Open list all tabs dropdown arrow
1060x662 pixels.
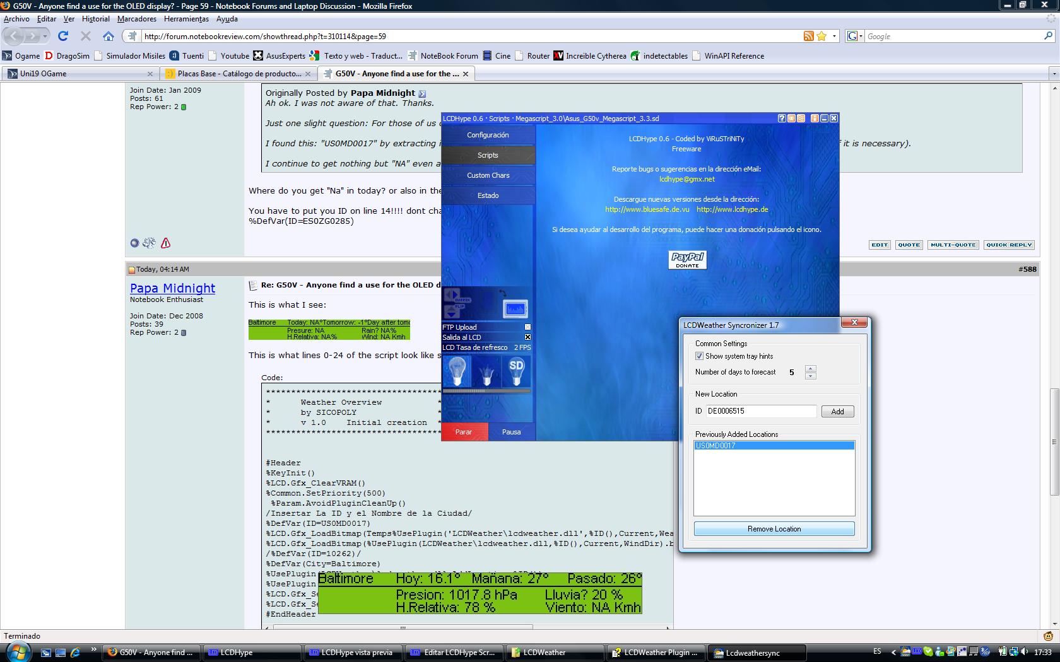click(x=1054, y=74)
